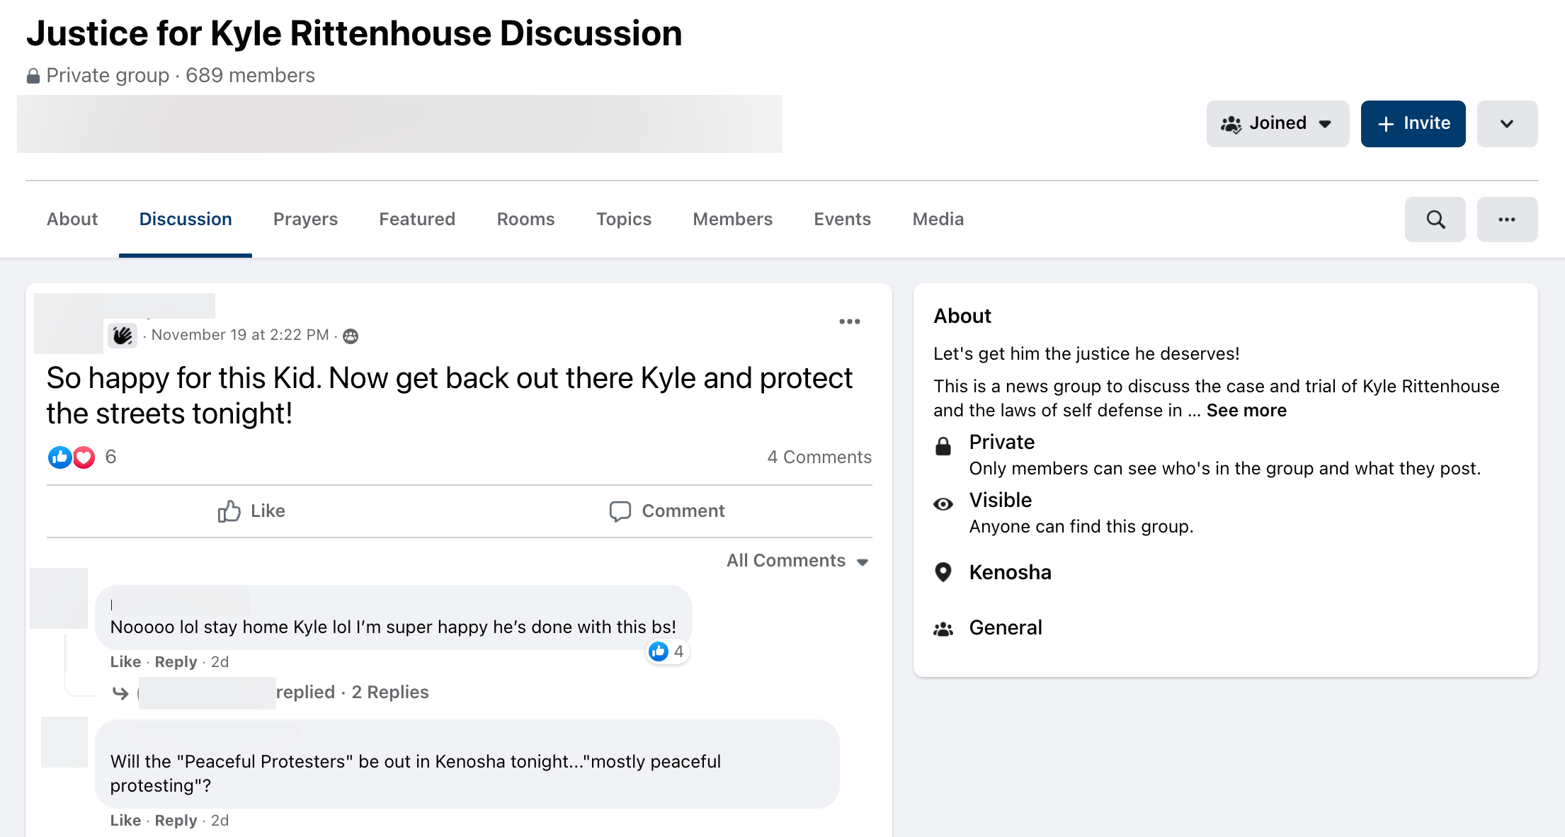Click the Invite button
Screen dimensions: 1565x837
pyautogui.click(x=1413, y=124)
